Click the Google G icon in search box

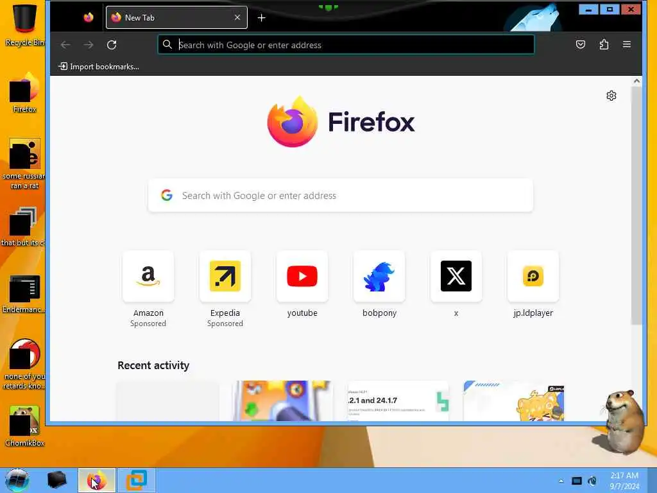click(x=167, y=195)
